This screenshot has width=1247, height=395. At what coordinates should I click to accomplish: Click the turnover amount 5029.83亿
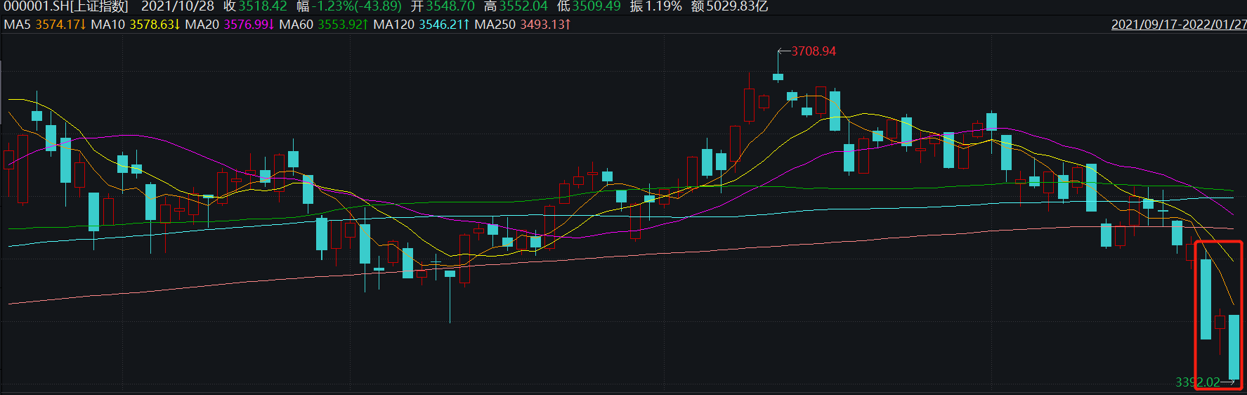pos(737,6)
